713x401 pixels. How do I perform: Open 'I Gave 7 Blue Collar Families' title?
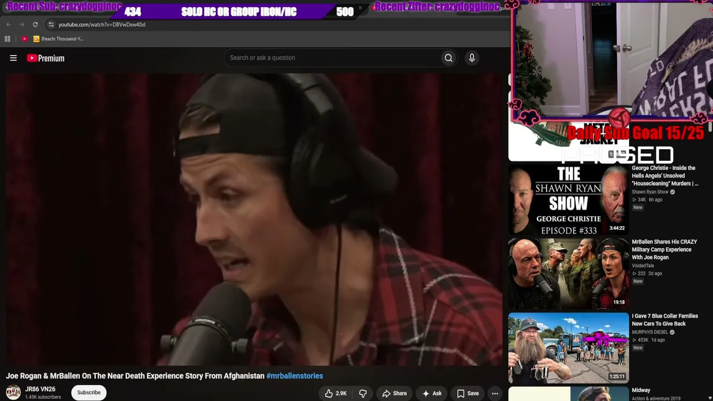click(x=665, y=320)
